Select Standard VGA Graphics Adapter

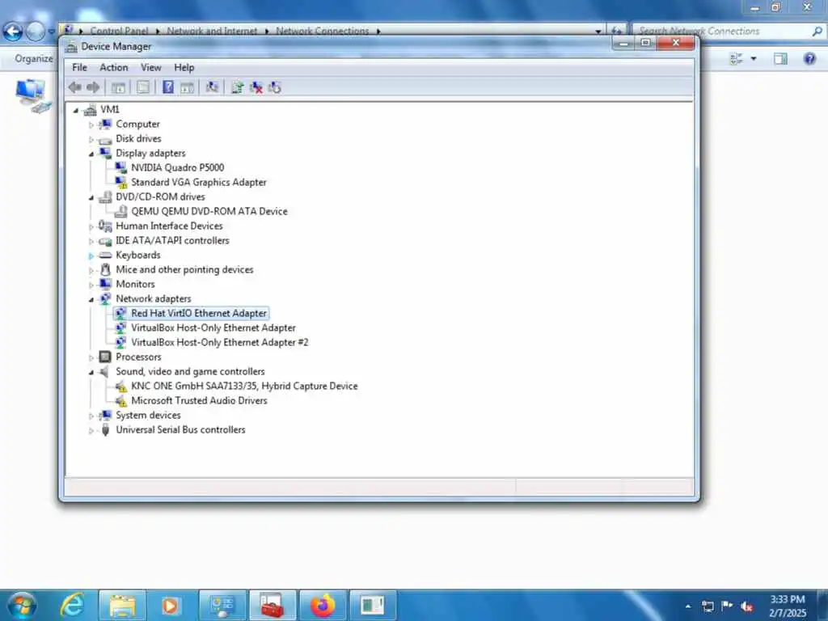[199, 182]
